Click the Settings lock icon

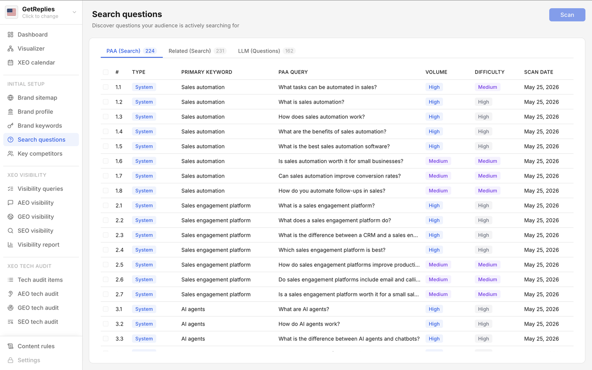point(11,360)
